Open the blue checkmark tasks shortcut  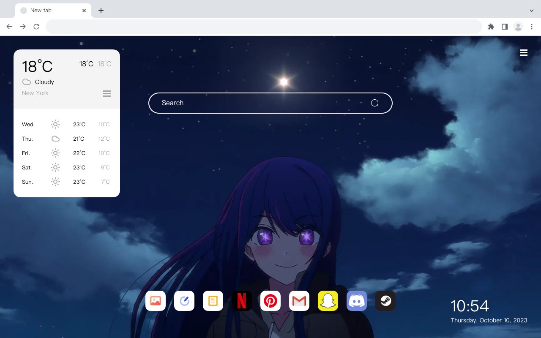pyautogui.click(x=184, y=301)
